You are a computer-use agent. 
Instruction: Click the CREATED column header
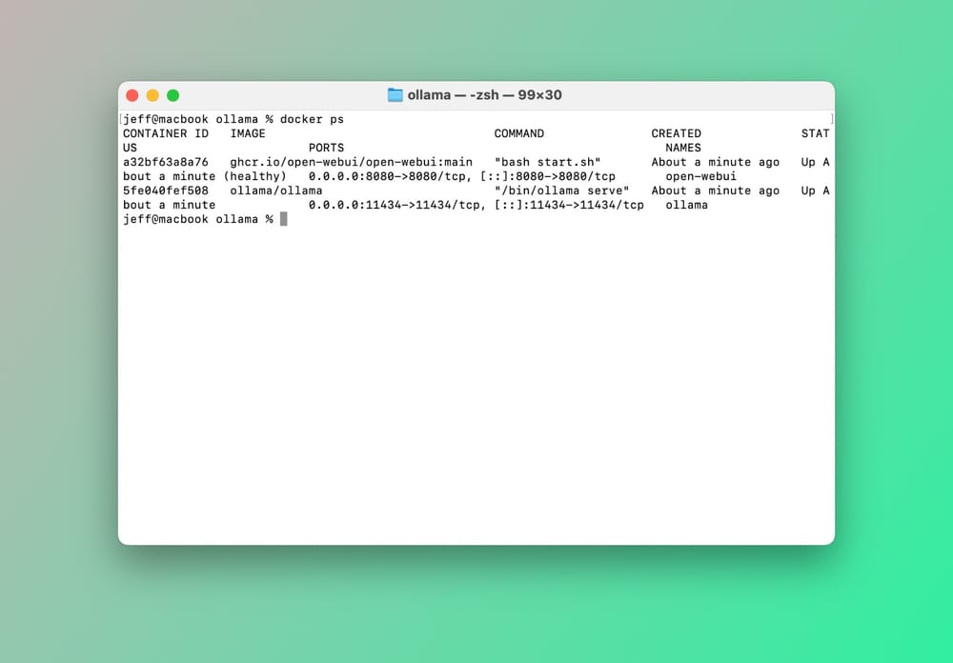(x=676, y=133)
